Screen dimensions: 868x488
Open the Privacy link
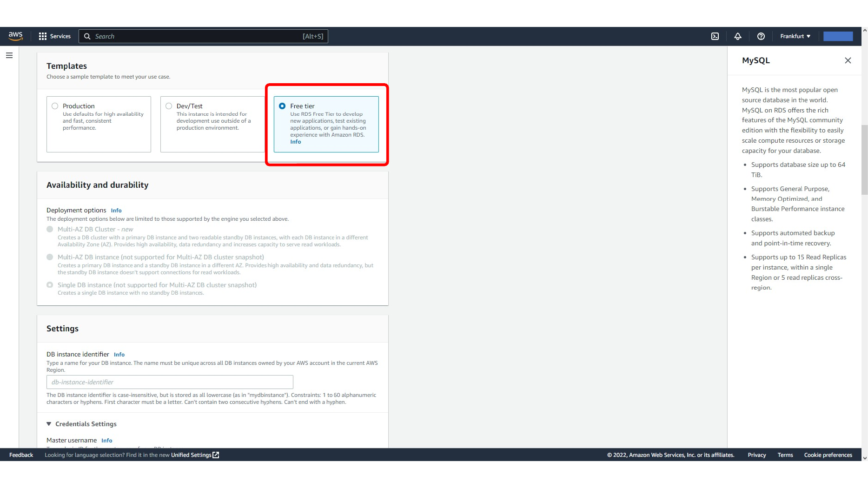point(757,455)
